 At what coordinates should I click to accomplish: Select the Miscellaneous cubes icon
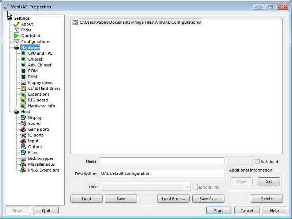pos(23,164)
